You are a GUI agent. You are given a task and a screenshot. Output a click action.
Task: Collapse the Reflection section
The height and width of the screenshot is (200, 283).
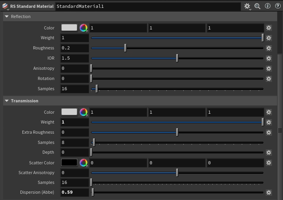click(7, 17)
